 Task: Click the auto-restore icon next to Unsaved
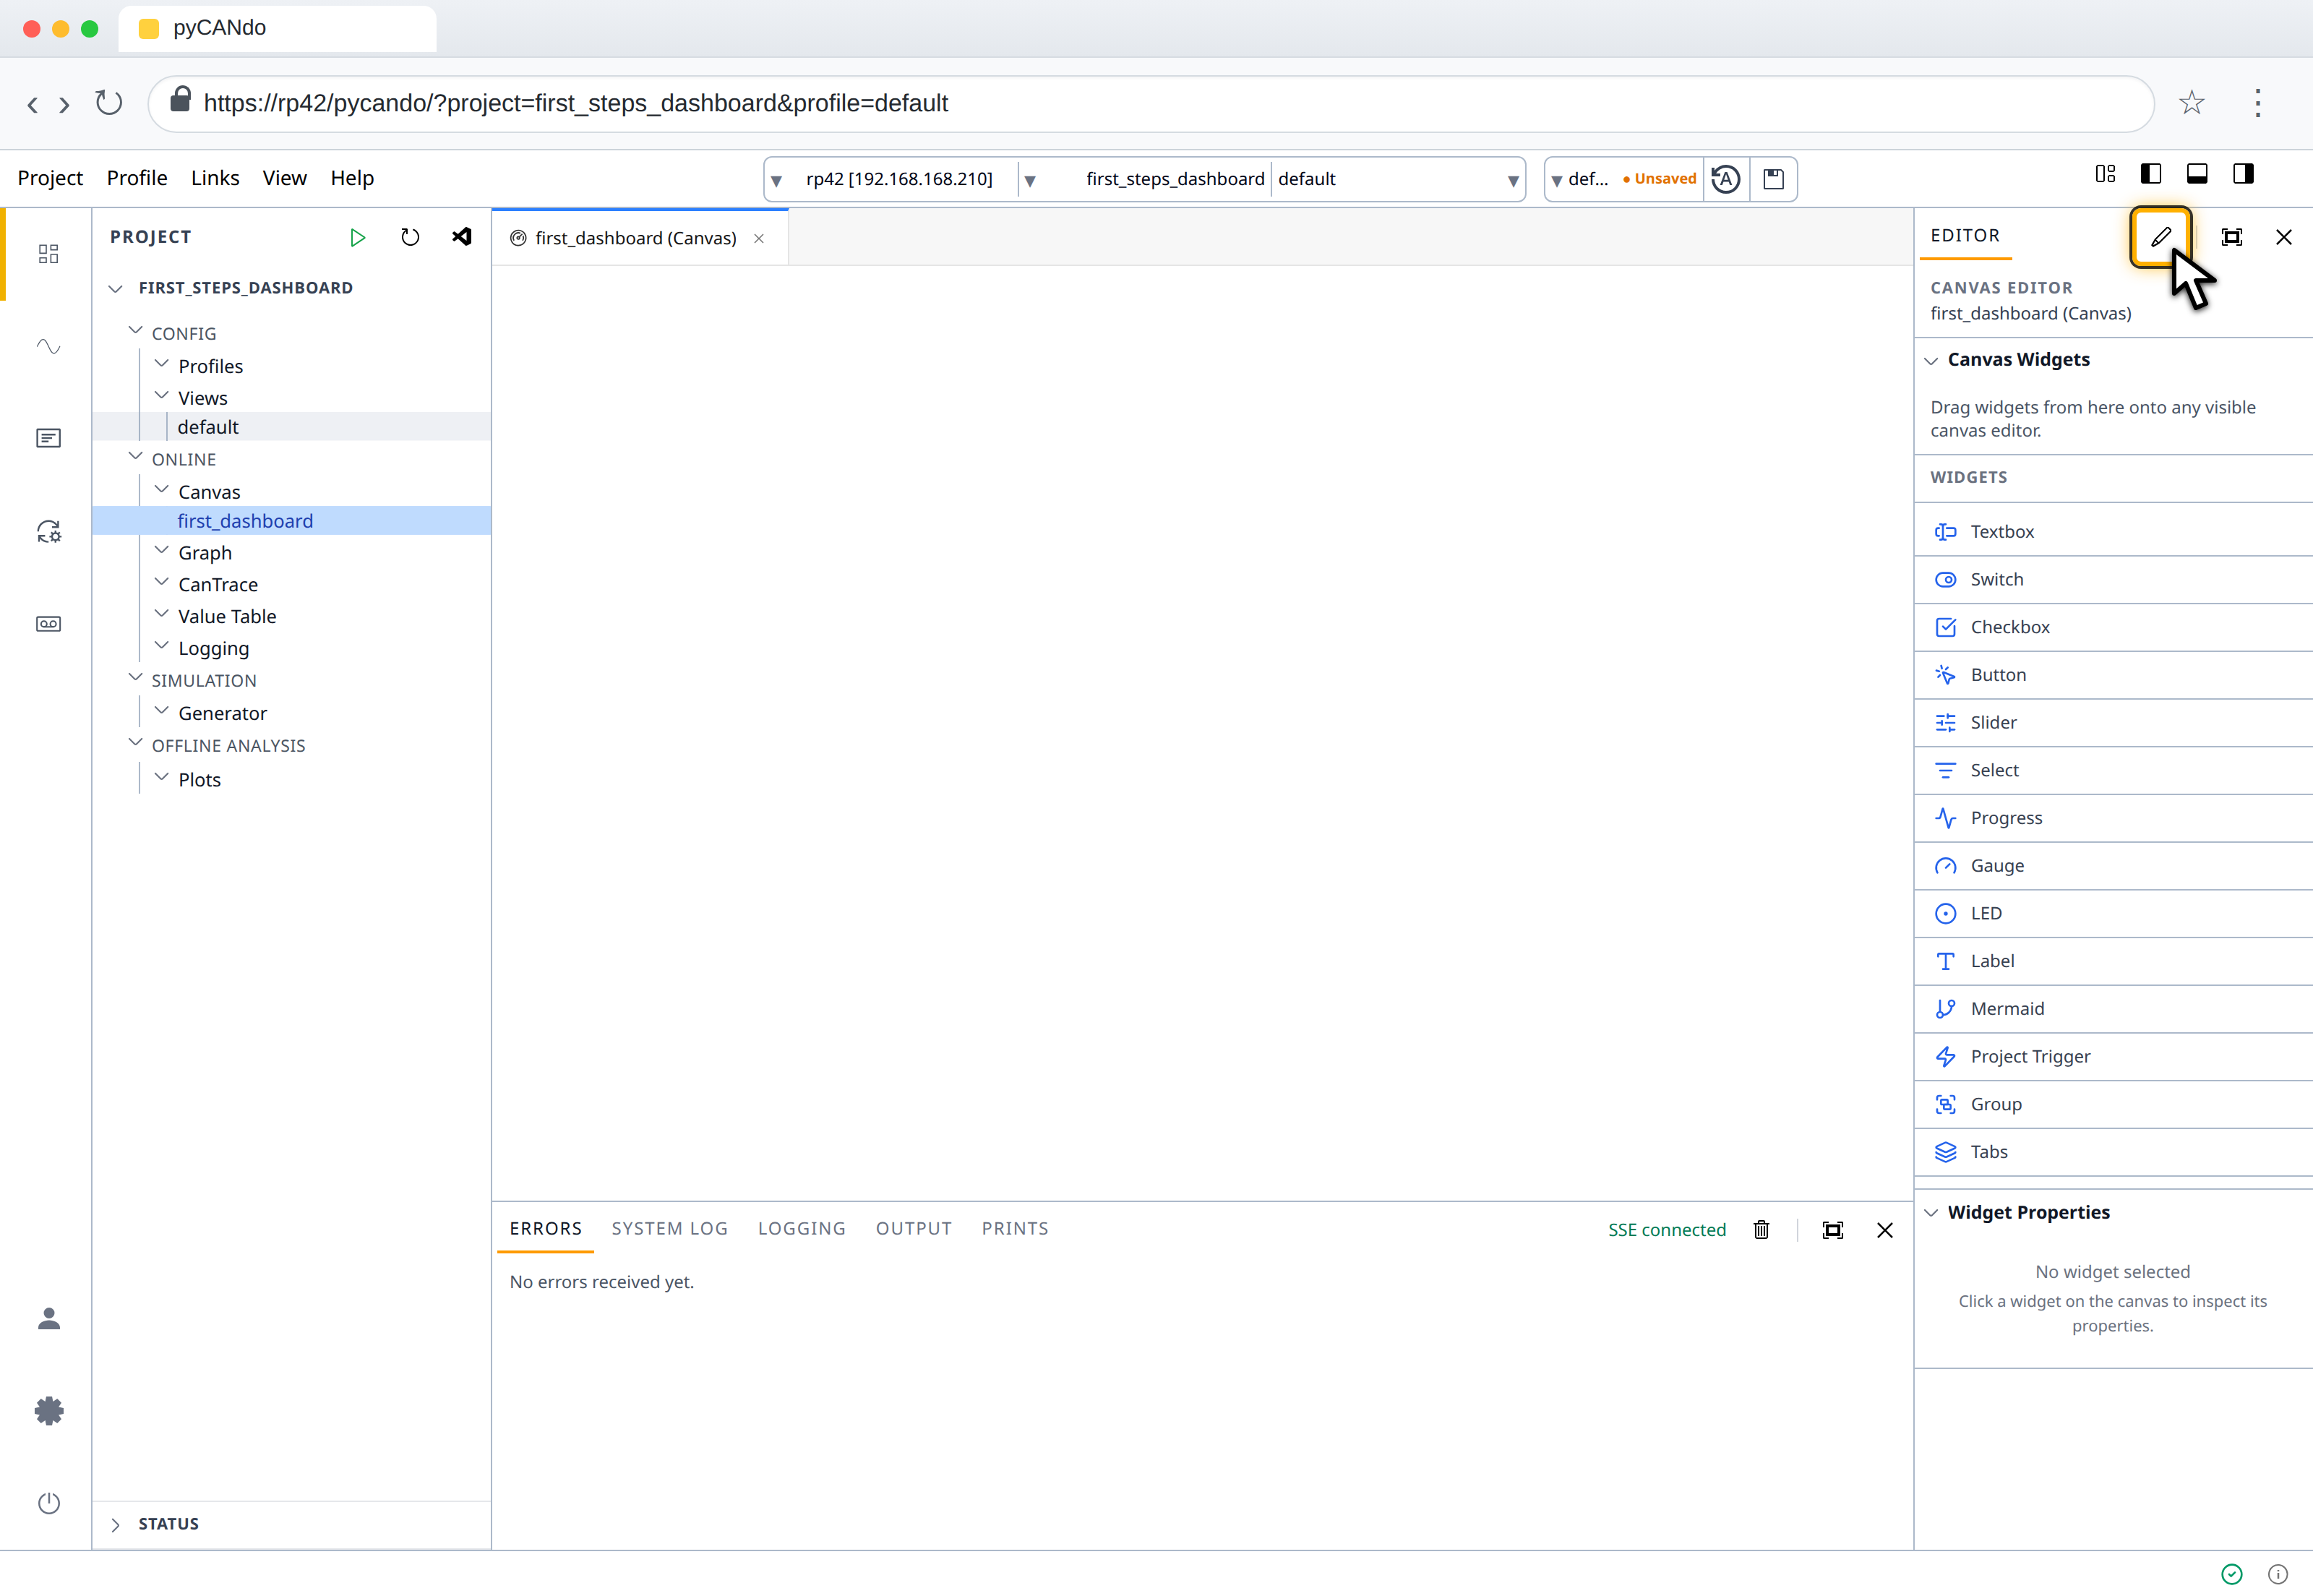(x=1726, y=179)
